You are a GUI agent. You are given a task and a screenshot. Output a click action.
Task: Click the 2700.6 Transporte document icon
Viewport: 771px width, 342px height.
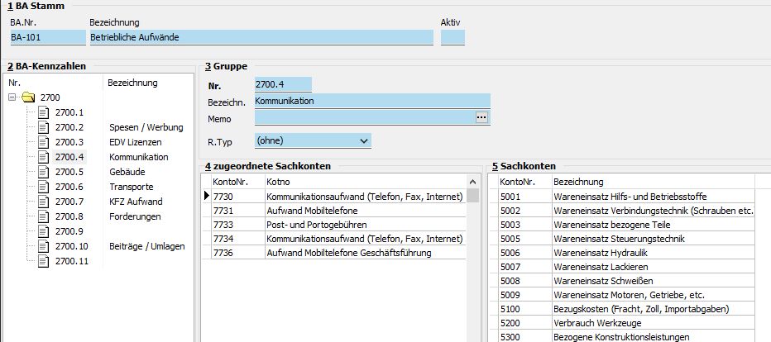click(x=44, y=187)
